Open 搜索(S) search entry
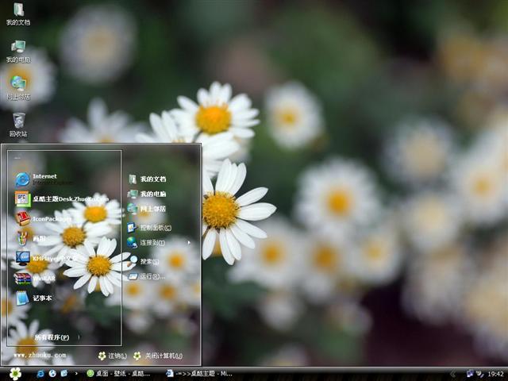This screenshot has width=508, height=381. (x=143, y=260)
